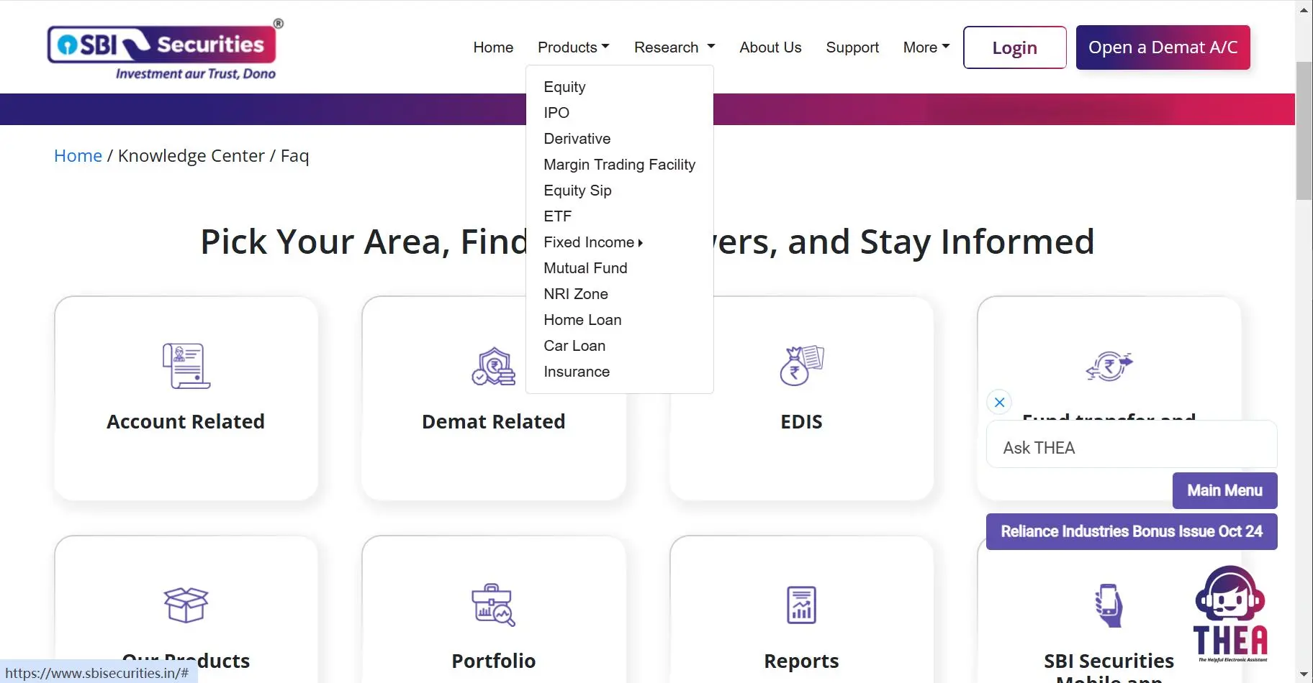Click the EDIS money bag icon

click(x=801, y=365)
